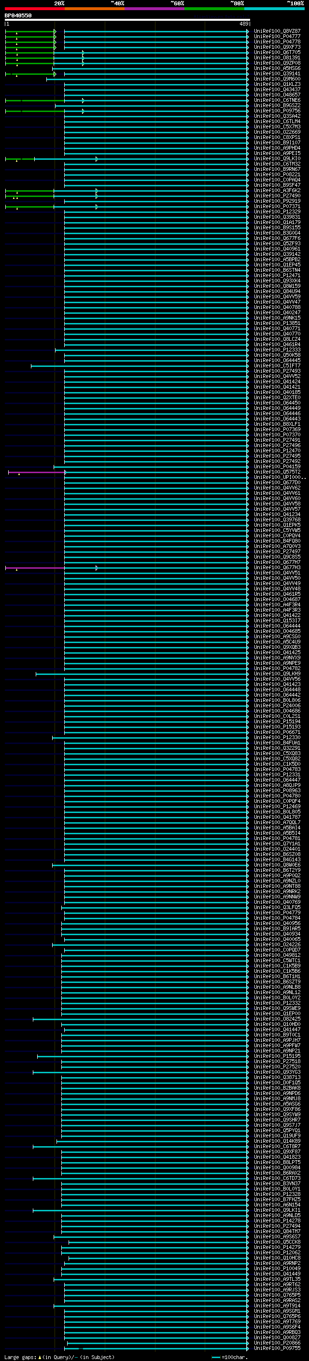
Task: Open hit UniRef100_P04777
Action: 277,37
